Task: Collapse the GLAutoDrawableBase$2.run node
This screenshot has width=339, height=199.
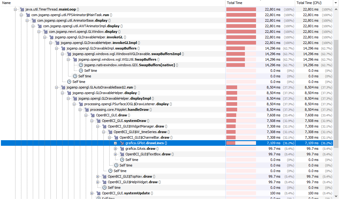Action: pyautogui.click(x=57, y=87)
